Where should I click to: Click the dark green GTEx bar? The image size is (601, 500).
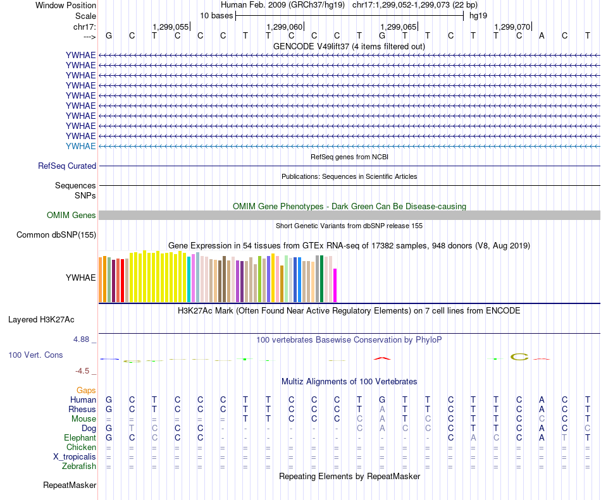coord(321,279)
